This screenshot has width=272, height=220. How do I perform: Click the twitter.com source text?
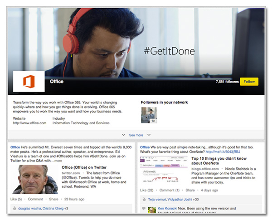click(71, 173)
